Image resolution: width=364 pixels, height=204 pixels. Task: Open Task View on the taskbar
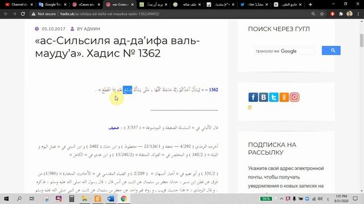click(x=32, y=199)
